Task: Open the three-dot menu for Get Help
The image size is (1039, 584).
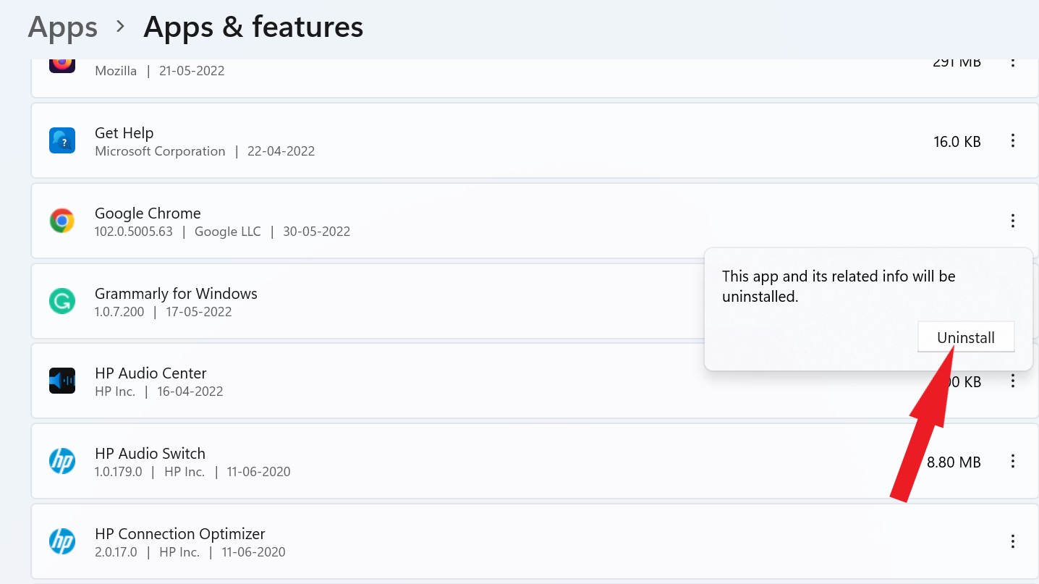Action: click(x=1013, y=140)
